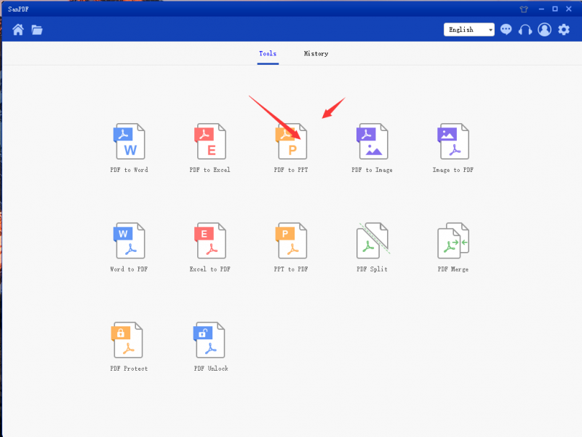Select the Image to PDF converter
The image size is (582, 437).
tap(453, 142)
